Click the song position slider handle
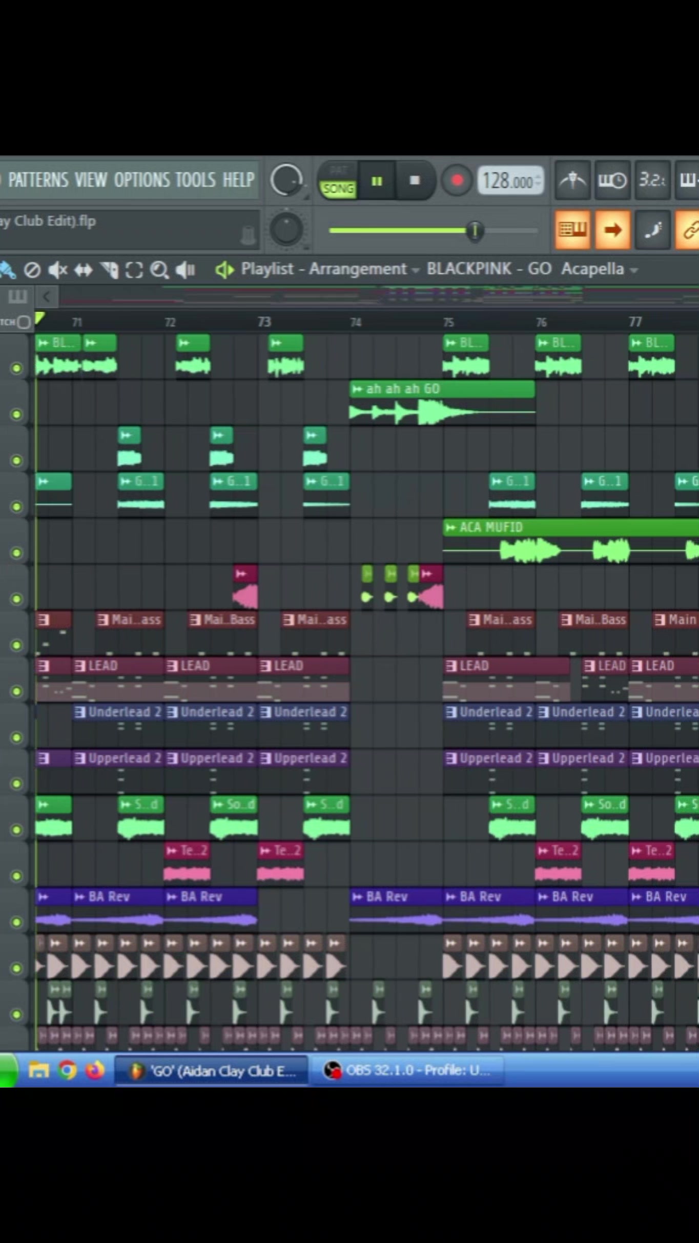Screen dimensions: 699x1243 click(475, 231)
